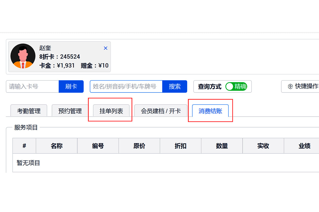Screen dimensions: 319x212
Task: Toggle the 精确 query mode switch
Action: (237, 86)
